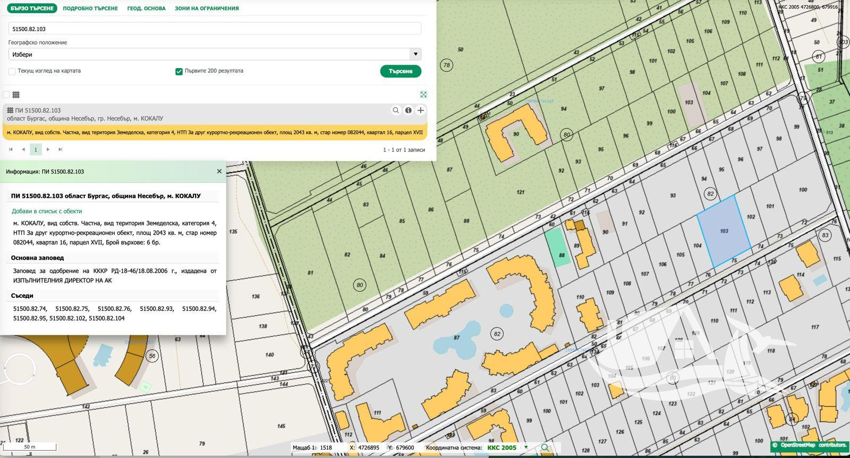Image resolution: width=850 pixels, height=458 pixels.
Task: Close the Информация parcel info panel
Action: click(x=219, y=171)
